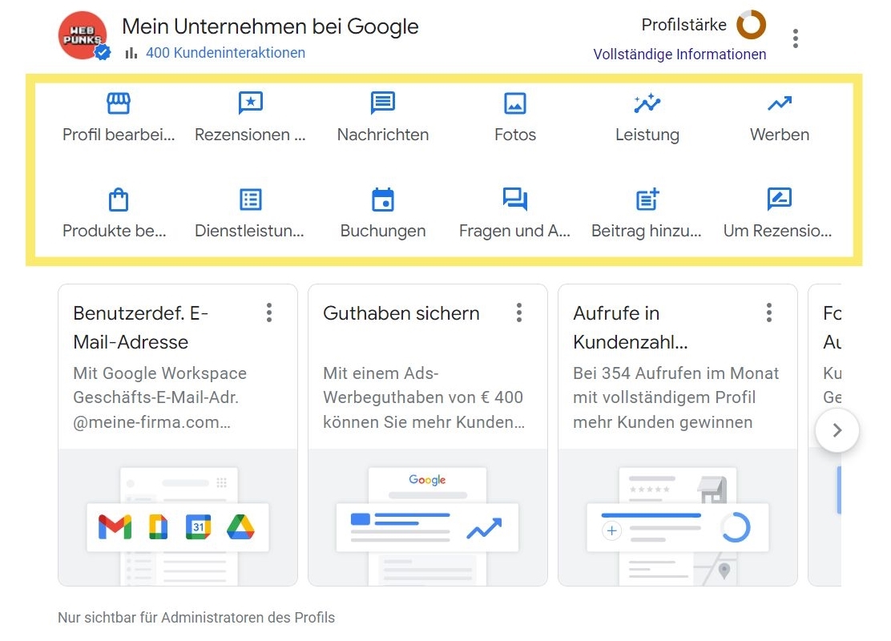Open the Nachrichten message icon
This screenshot has height=641, width=891.
tap(383, 103)
